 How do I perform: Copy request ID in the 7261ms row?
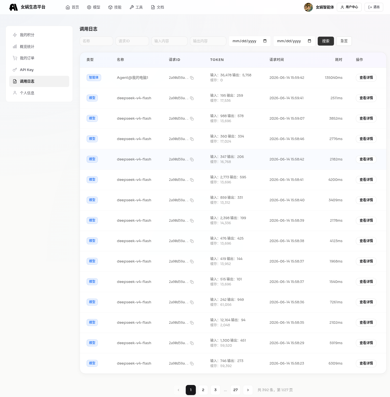click(x=192, y=303)
